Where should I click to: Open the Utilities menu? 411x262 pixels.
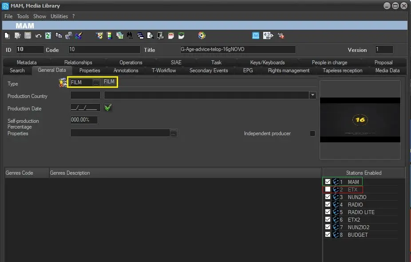[x=59, y=16]
